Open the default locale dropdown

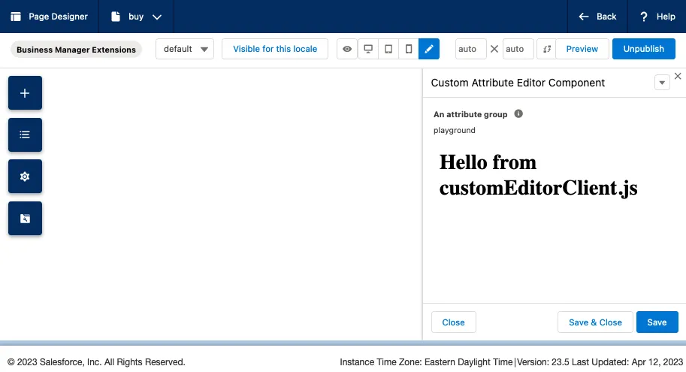185,49
